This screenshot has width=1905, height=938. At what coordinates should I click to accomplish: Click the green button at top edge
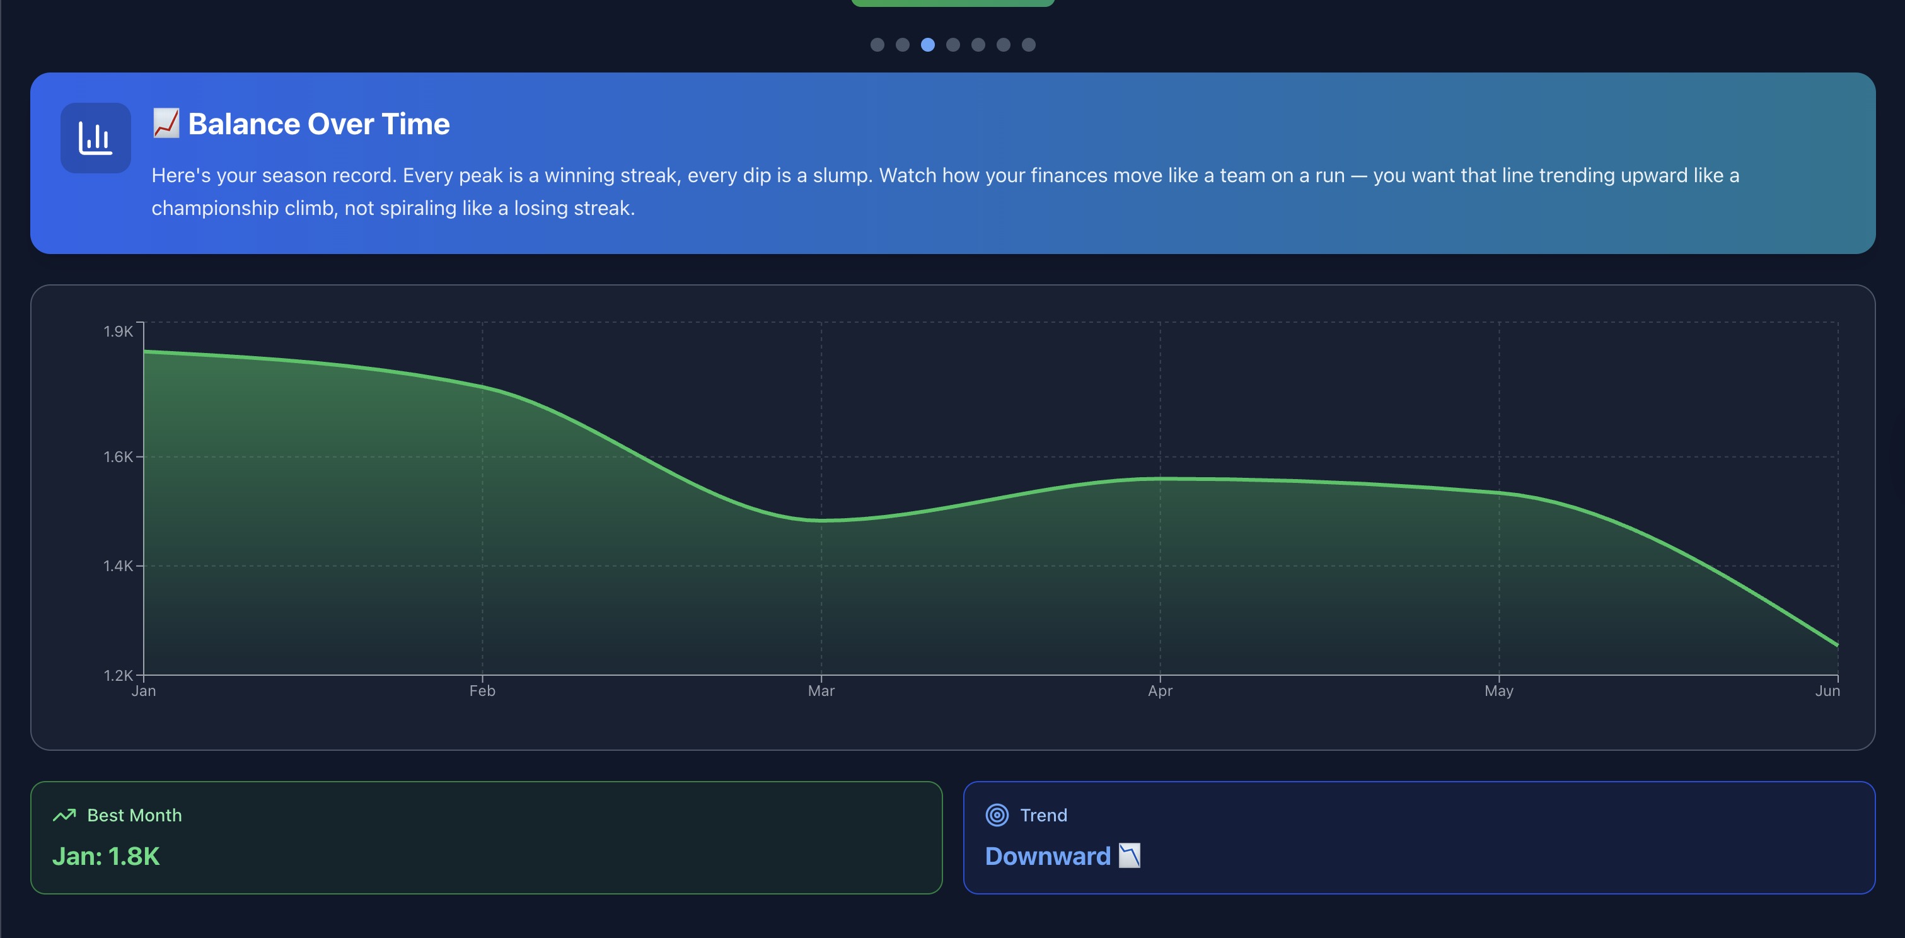point(952,3)
